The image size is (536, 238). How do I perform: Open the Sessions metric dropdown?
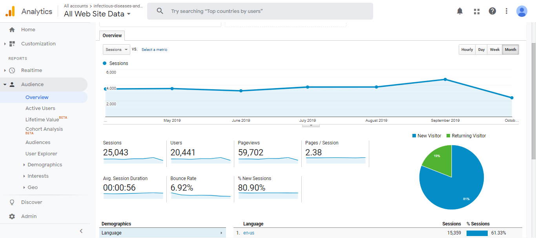point(117,50)
